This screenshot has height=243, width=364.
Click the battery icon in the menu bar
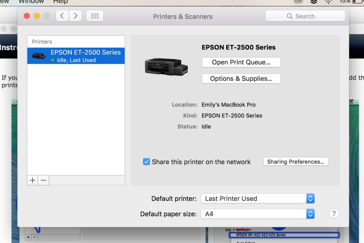pyautogui.click(x=358, y=2)
